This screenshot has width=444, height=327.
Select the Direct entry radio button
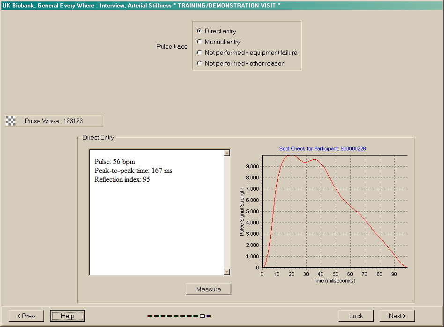[x=200, y=31]
